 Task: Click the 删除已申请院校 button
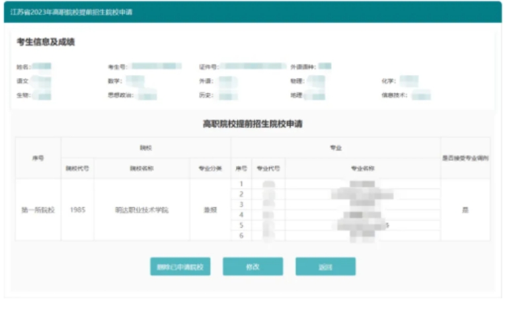pos(180,267)
